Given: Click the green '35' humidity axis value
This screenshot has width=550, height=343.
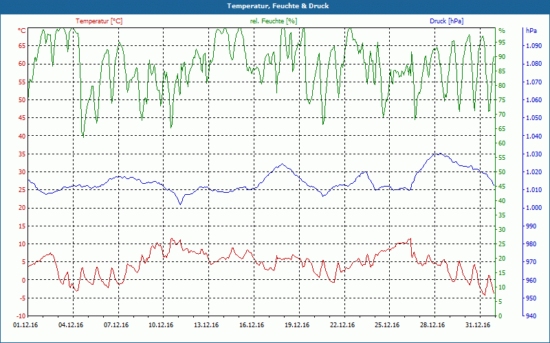Looking at the screenshot, I should [x=502, y=215].
